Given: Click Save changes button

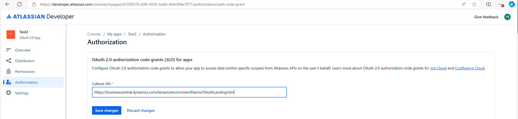Looking at the screenshot, I should coord(107,110).
